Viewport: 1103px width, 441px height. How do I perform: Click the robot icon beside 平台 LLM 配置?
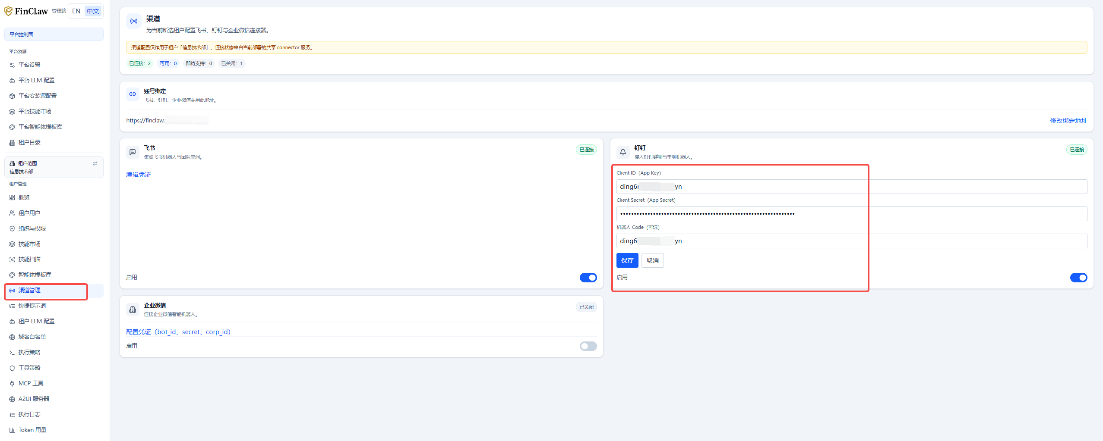pos(12,81)
